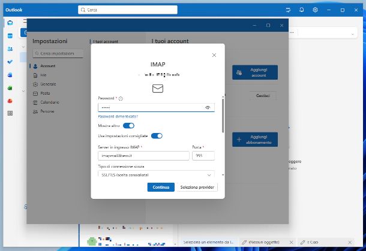Disable 'Usa impostazioni consigliate' switch
This screenshot has height=251, width=366.
tap(157, 136)
